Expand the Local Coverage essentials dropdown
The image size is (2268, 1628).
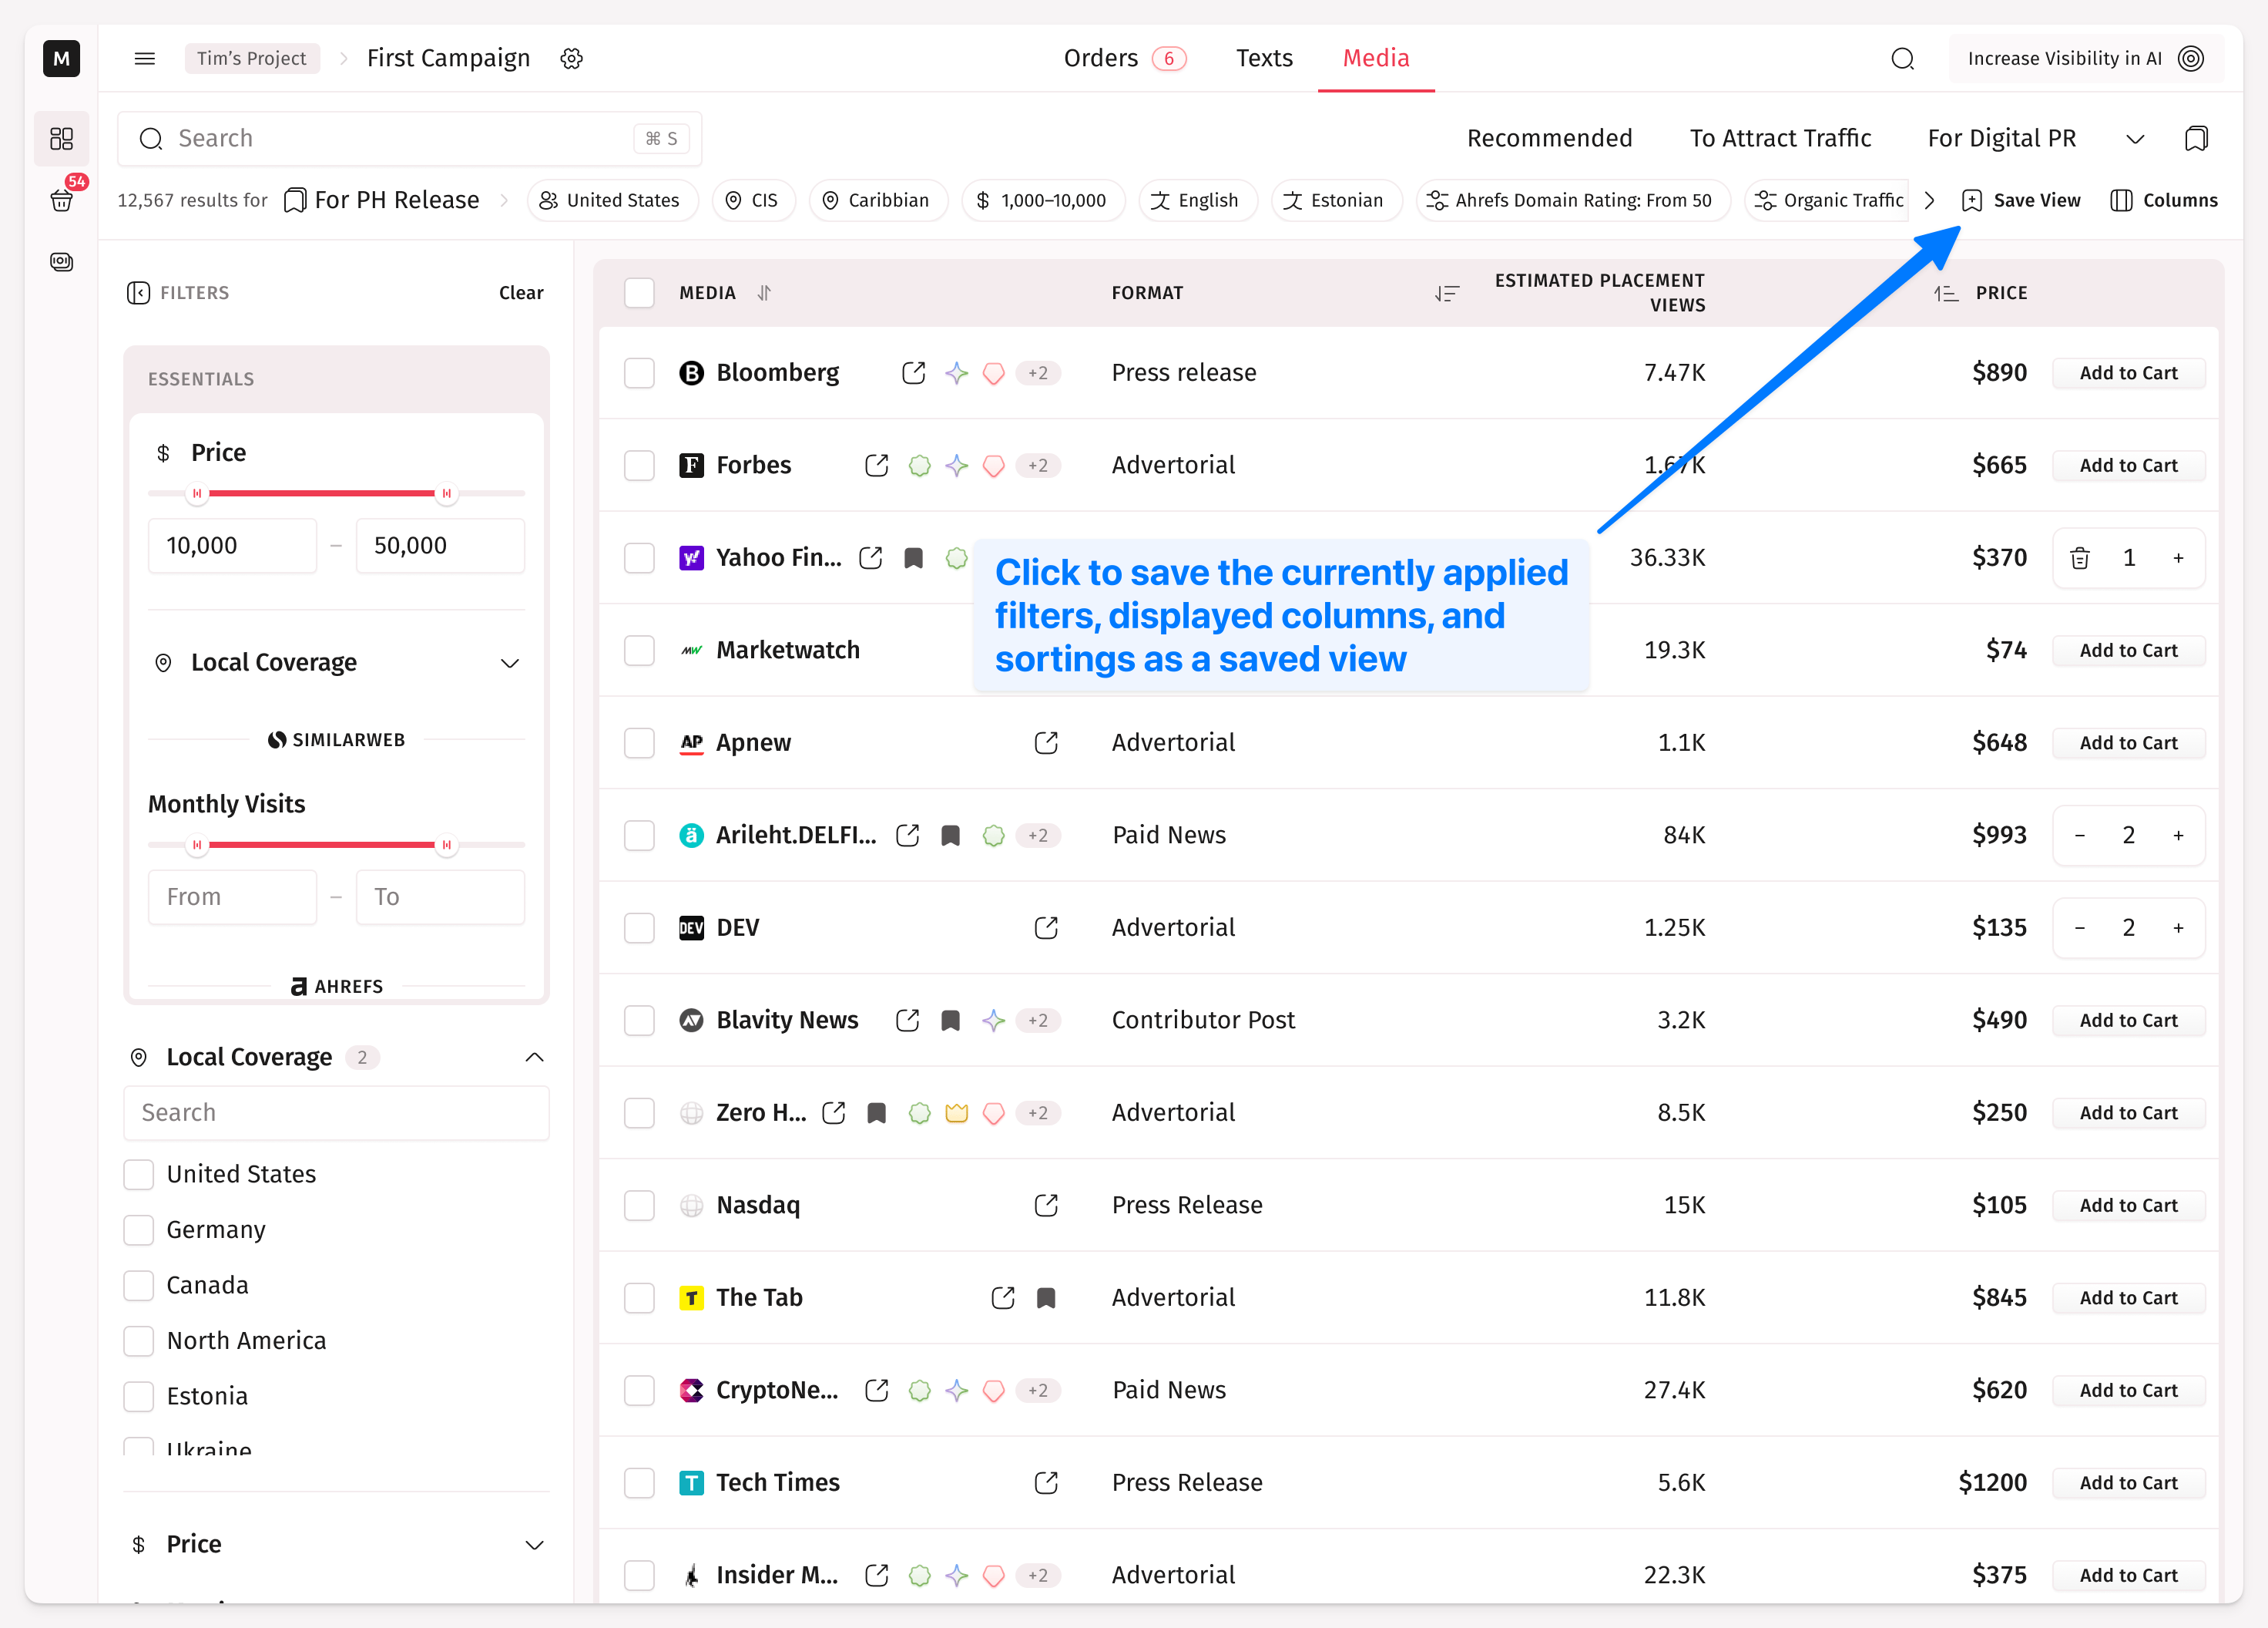pos(510,664)
